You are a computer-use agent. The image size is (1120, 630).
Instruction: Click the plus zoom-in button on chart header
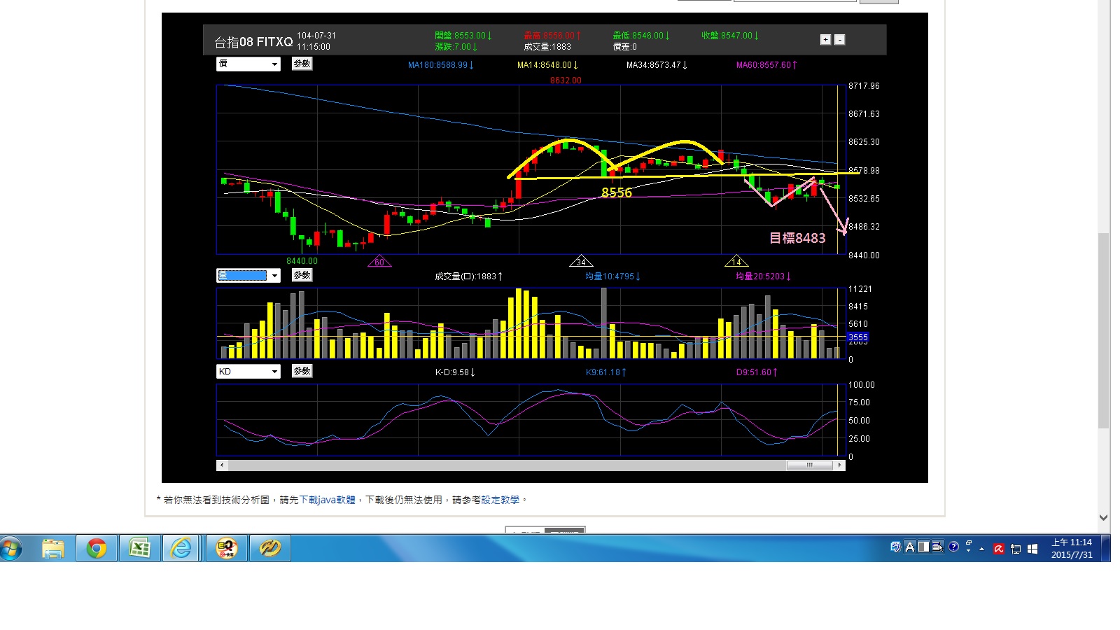click(x=825, y=40)
